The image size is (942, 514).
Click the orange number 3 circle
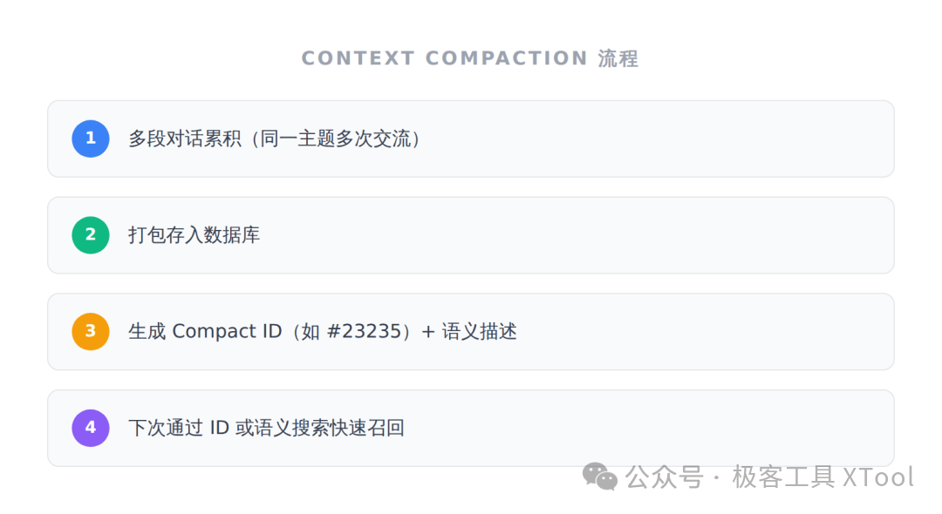click(91, 332)
